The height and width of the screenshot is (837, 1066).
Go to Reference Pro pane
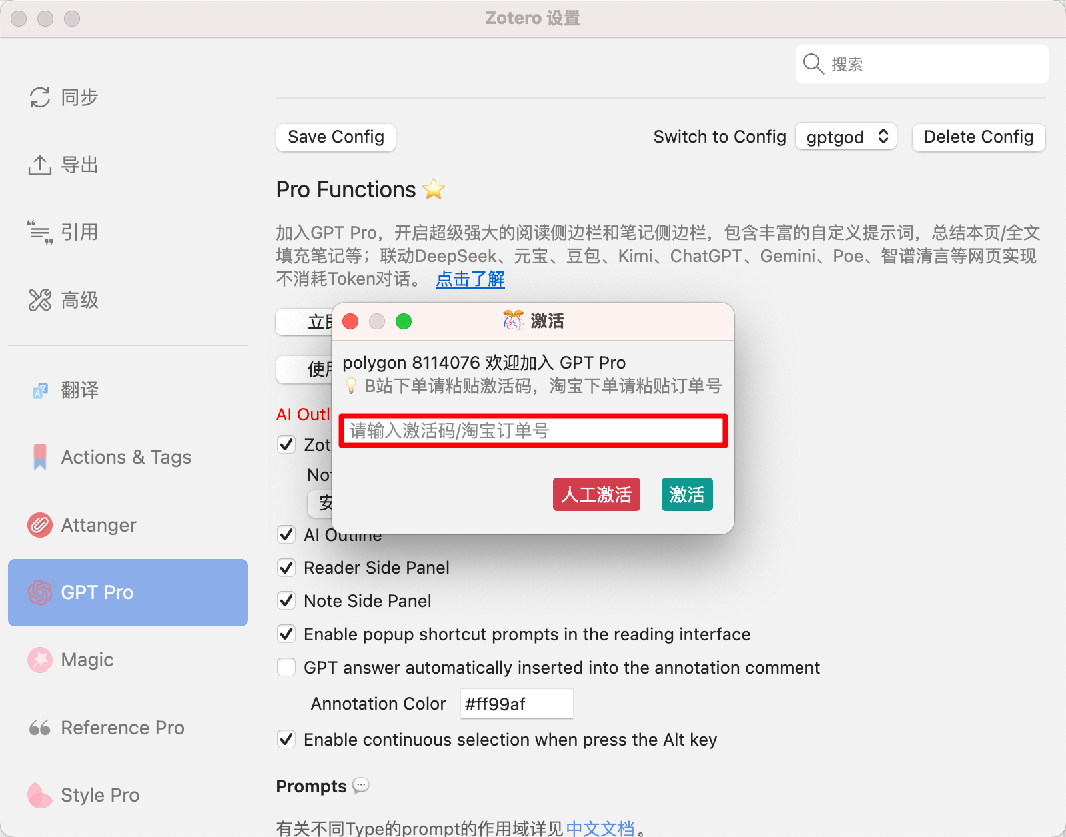click(x=128, y=728)
